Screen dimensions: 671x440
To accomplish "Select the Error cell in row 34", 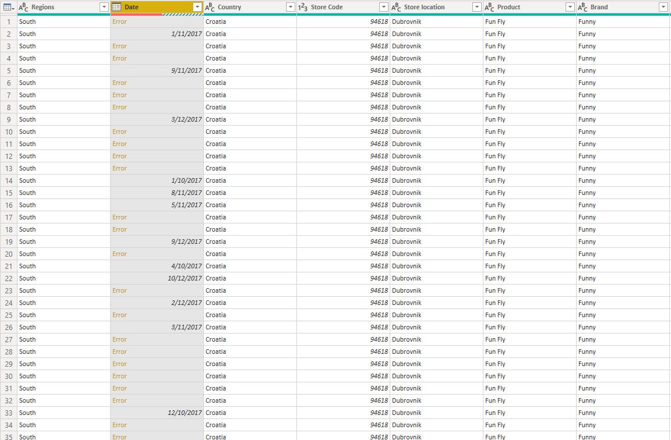I will pyautogui.click(x=157, y=425).
